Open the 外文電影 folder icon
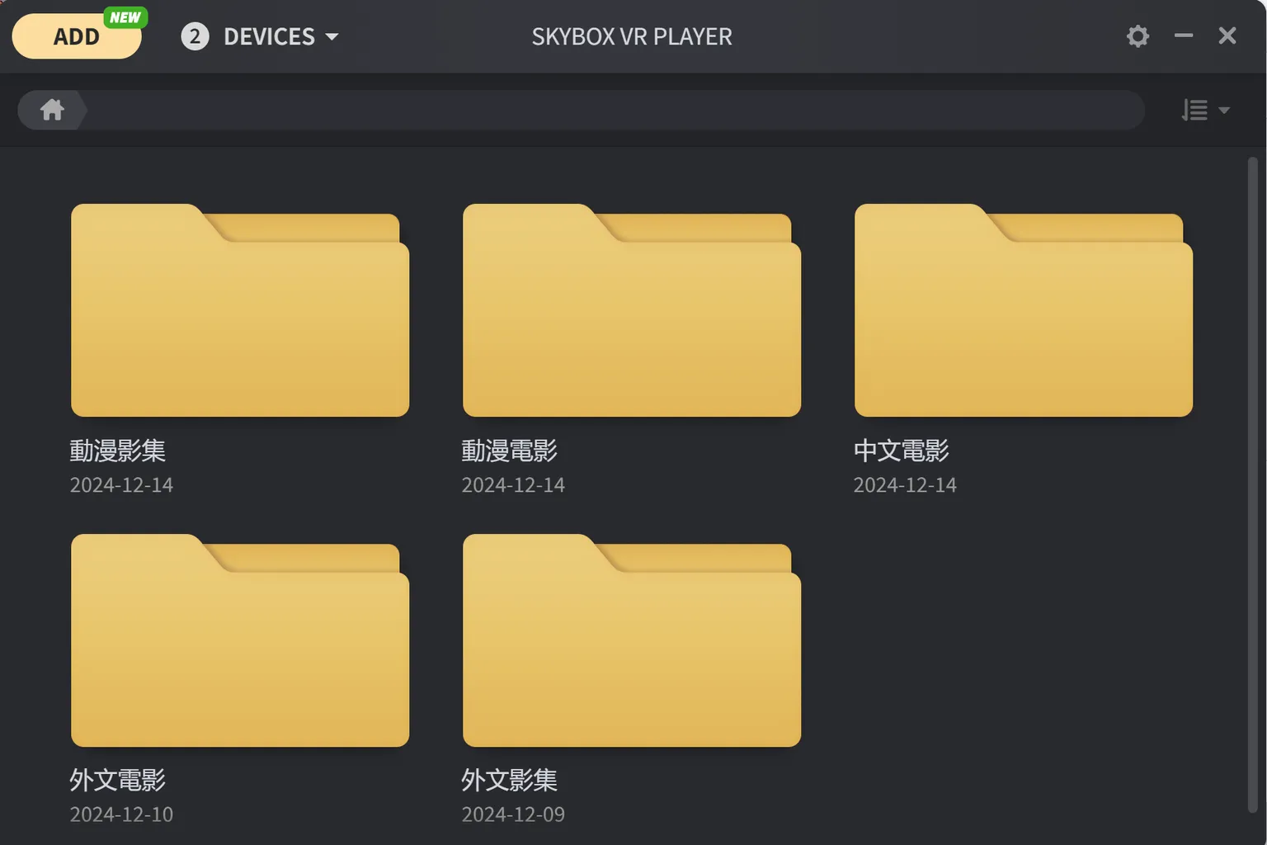This screenshot has height=845, width=1267. point(240,640)
